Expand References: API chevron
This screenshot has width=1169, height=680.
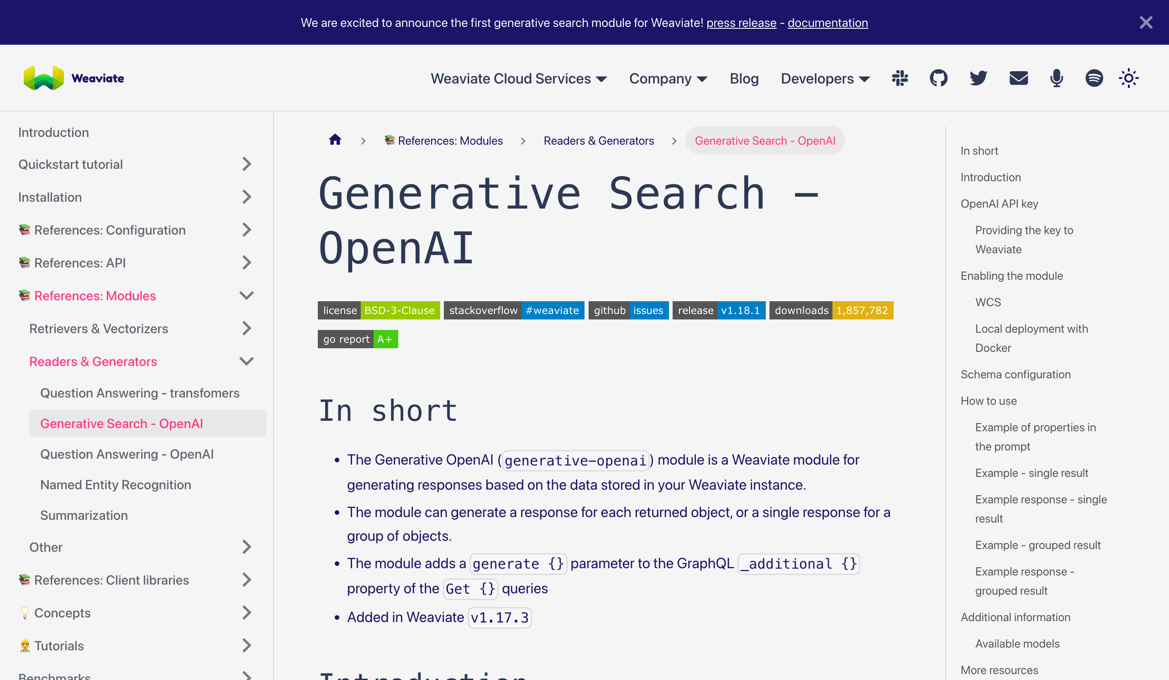(247, 263)
